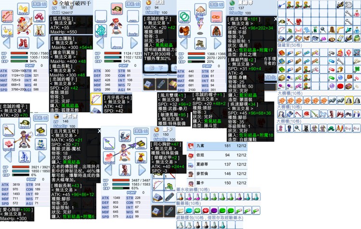The height and width of the screenshot is (229, 361).
Task: Select the pink heart brooch in Lv146 special slot
Action: coord(9,144)
